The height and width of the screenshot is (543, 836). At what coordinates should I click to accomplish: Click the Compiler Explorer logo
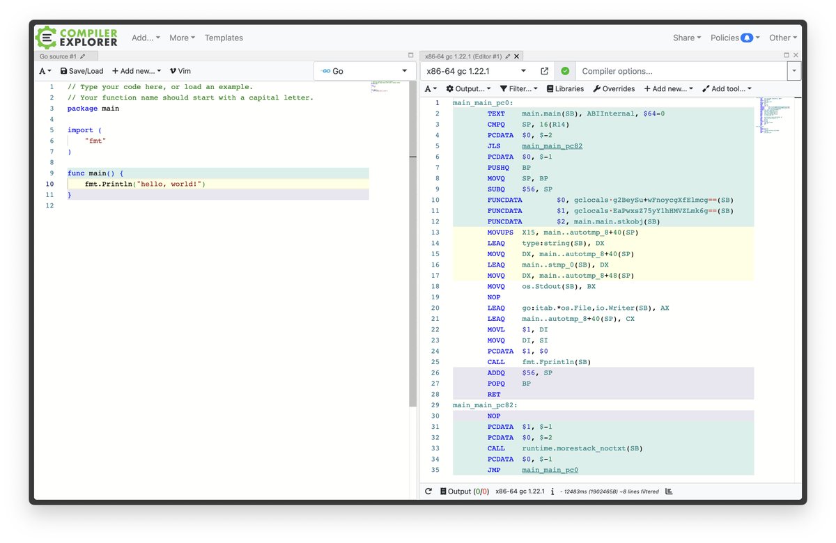pos(77,38)
